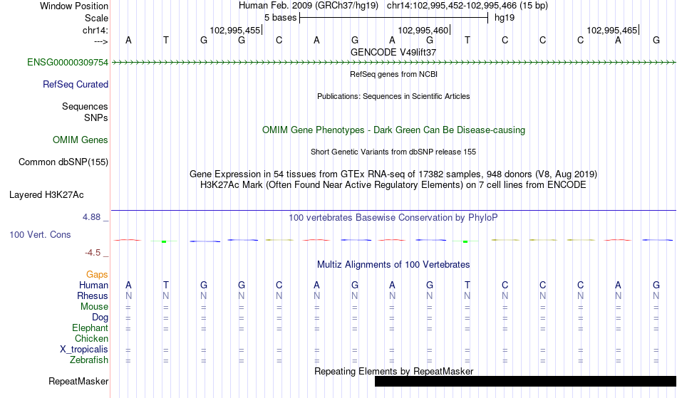Click the Elephant species row label
The image size is (677, 398).
(90, 328)
